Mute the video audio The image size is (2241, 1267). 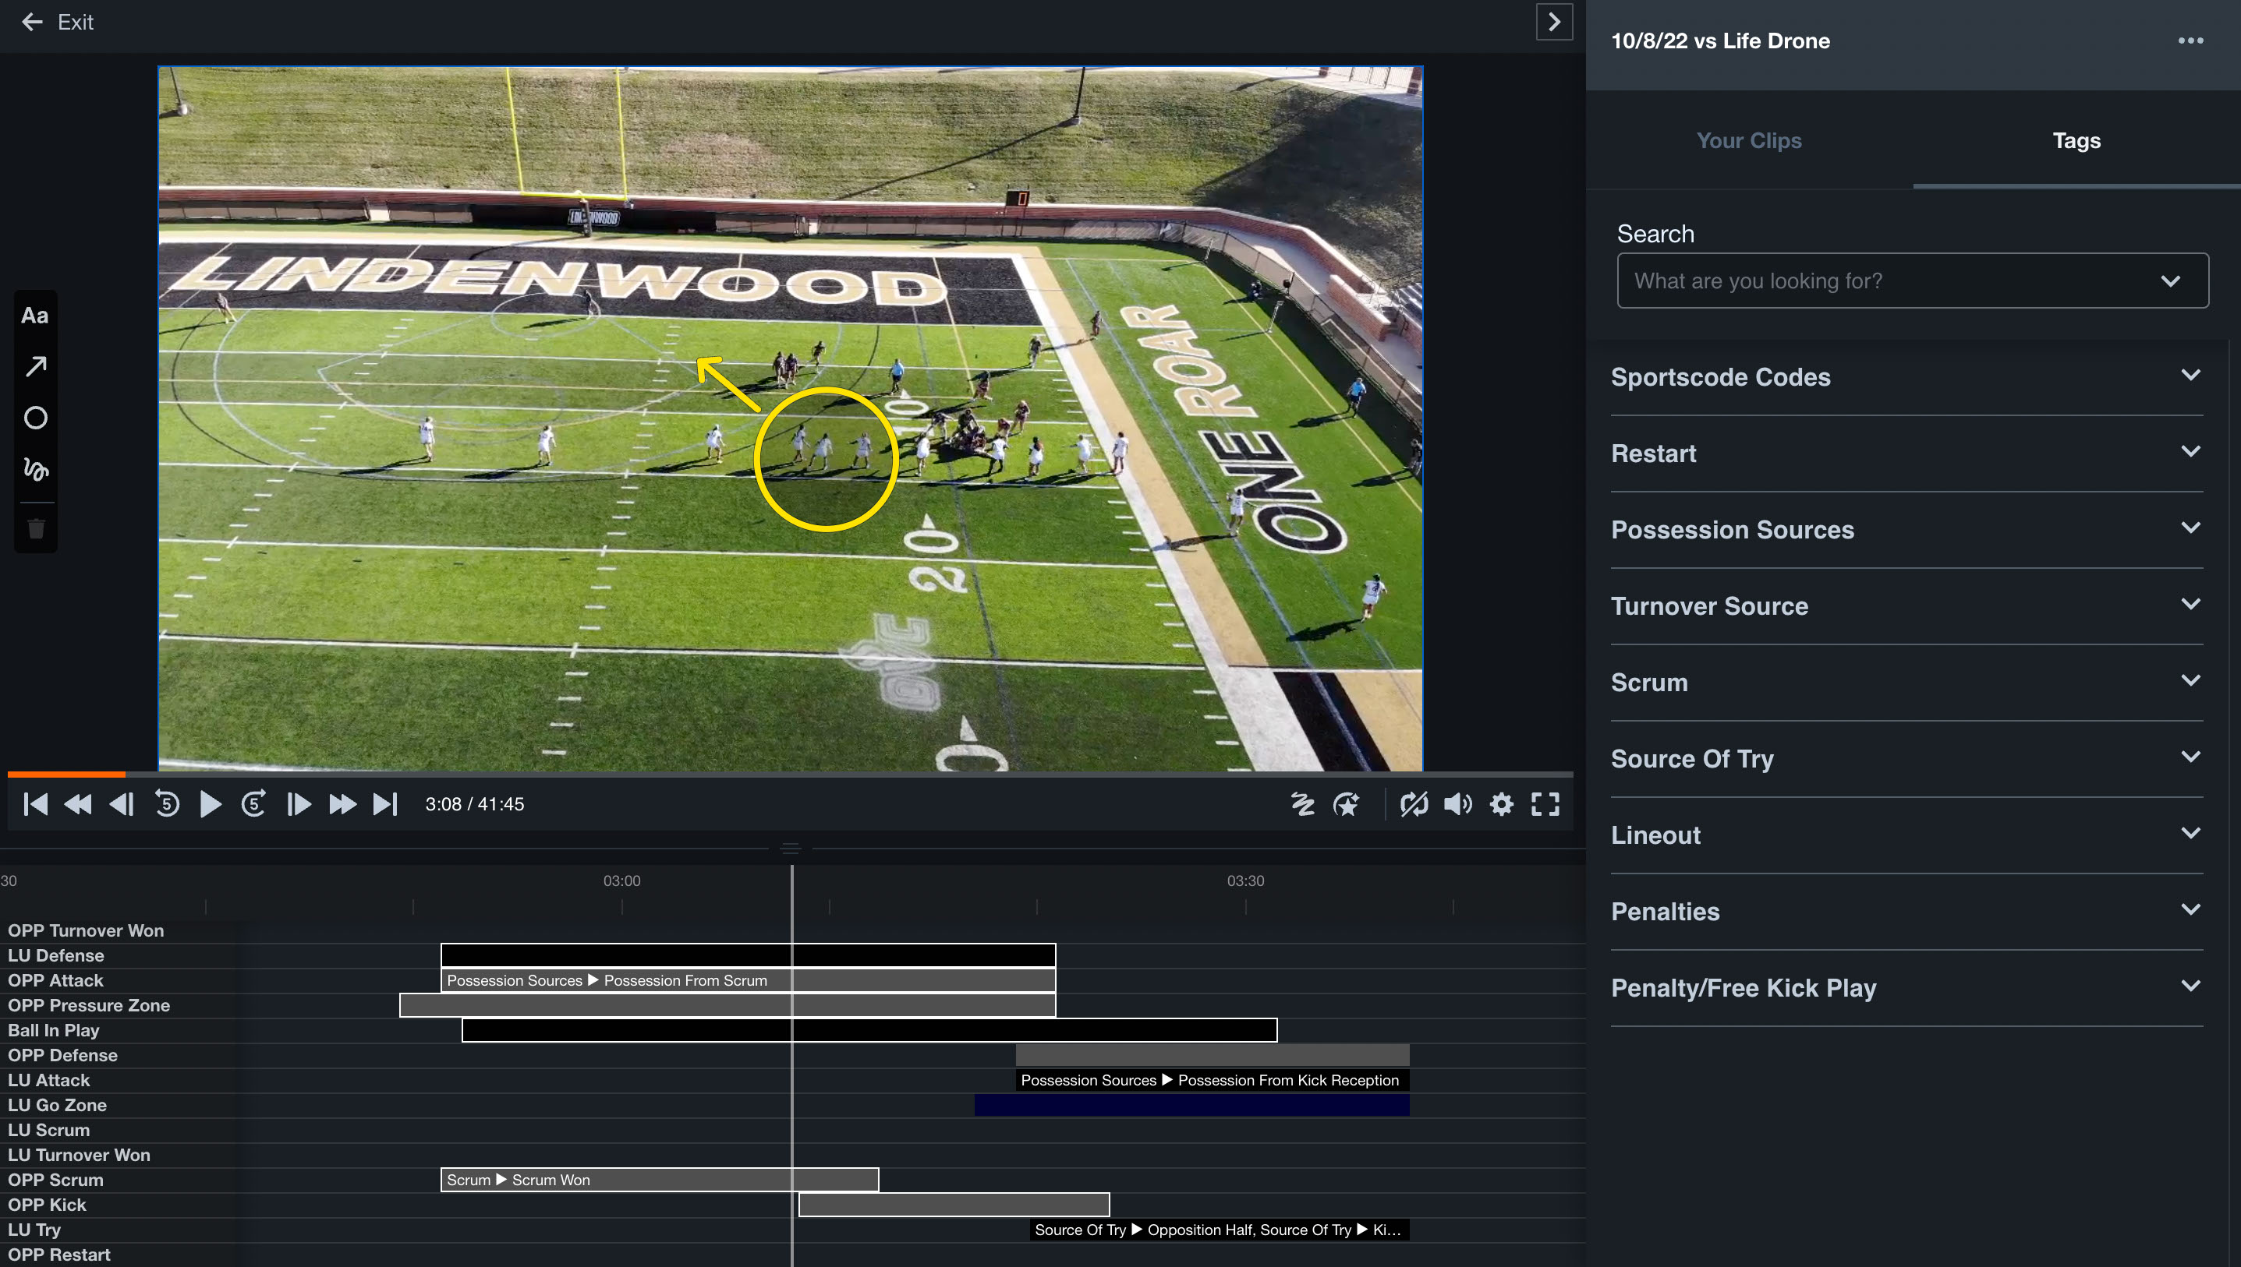pyautogui.click(x=1457, y=803)
